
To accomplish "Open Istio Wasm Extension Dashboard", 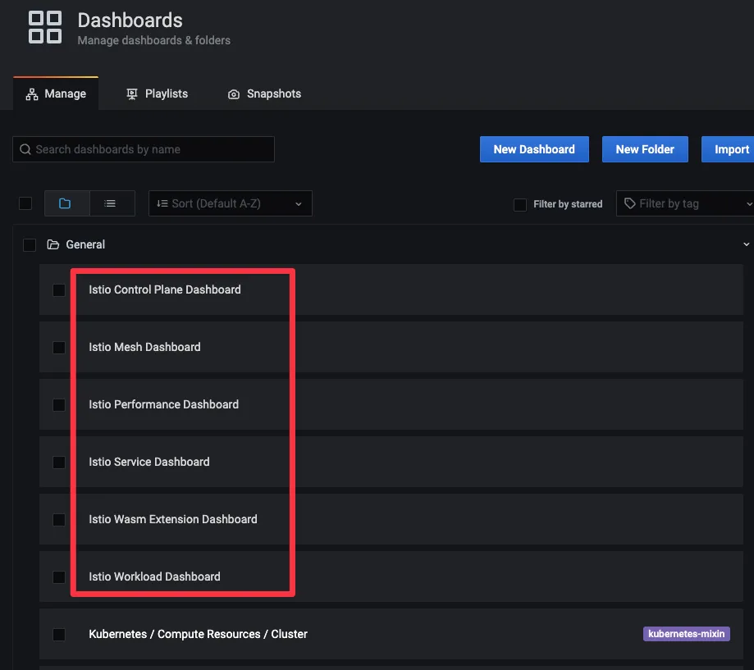I will (173, 519).
